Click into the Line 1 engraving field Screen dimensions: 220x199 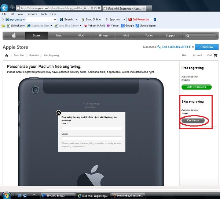pos(92,128)
